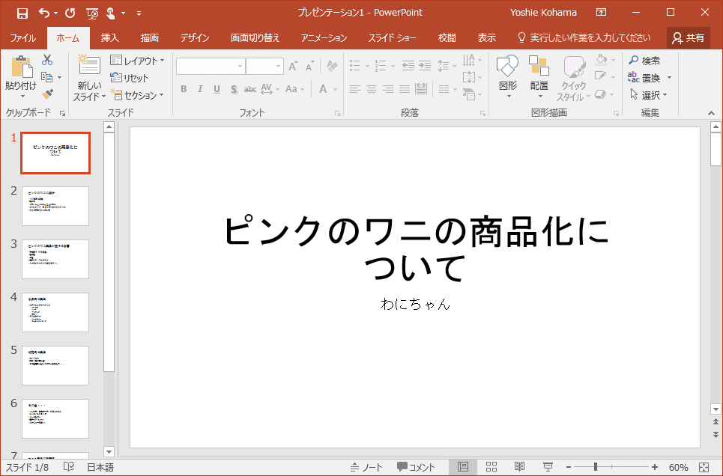Image resolution: width=723 pixels, height=476 pixels.
Task: Switch to Slide Sorter view
Action: coord(491,467)
